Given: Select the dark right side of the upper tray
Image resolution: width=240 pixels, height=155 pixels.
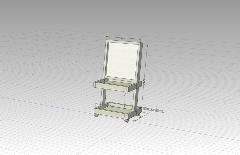Looking at the screenshot, I should [135, 86].
